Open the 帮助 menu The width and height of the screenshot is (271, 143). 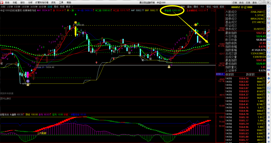tap(69, 3)
